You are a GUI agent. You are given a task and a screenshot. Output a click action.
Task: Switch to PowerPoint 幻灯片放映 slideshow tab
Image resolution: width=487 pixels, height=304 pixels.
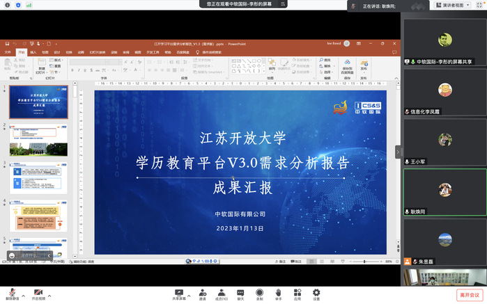pos(98,52)
